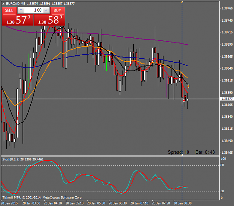The height and width of the screenshot is (206, 234).
Task: Click the 80 level on stochastic scale
Action: [x=222, y=165]
